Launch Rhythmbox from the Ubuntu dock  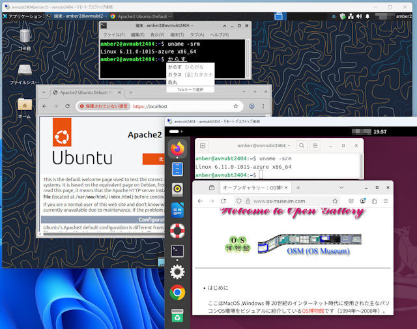[x=177, y=190]
